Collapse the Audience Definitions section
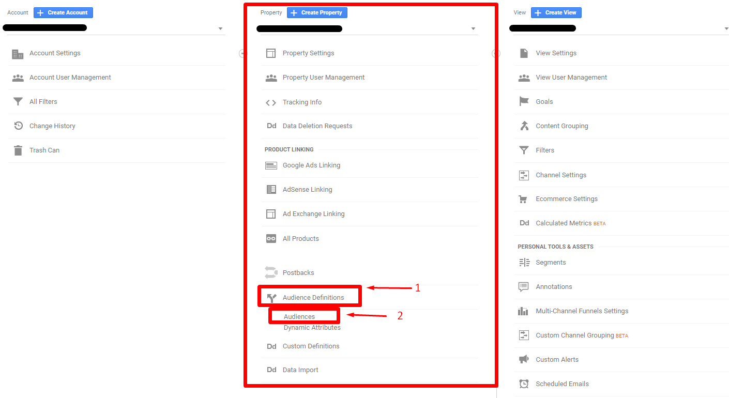This screenshot has height=398, width=729. pos(313,297)
